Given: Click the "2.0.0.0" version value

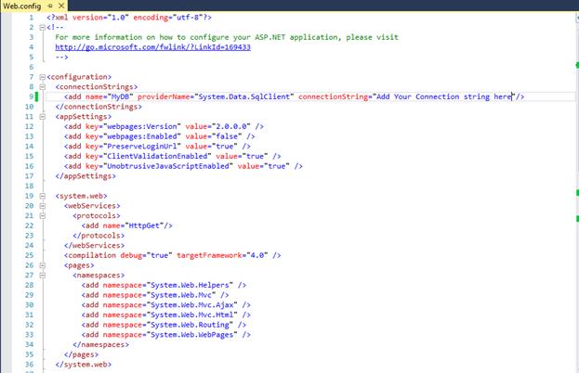Looking at the screenshot, I should pos(231,126).
